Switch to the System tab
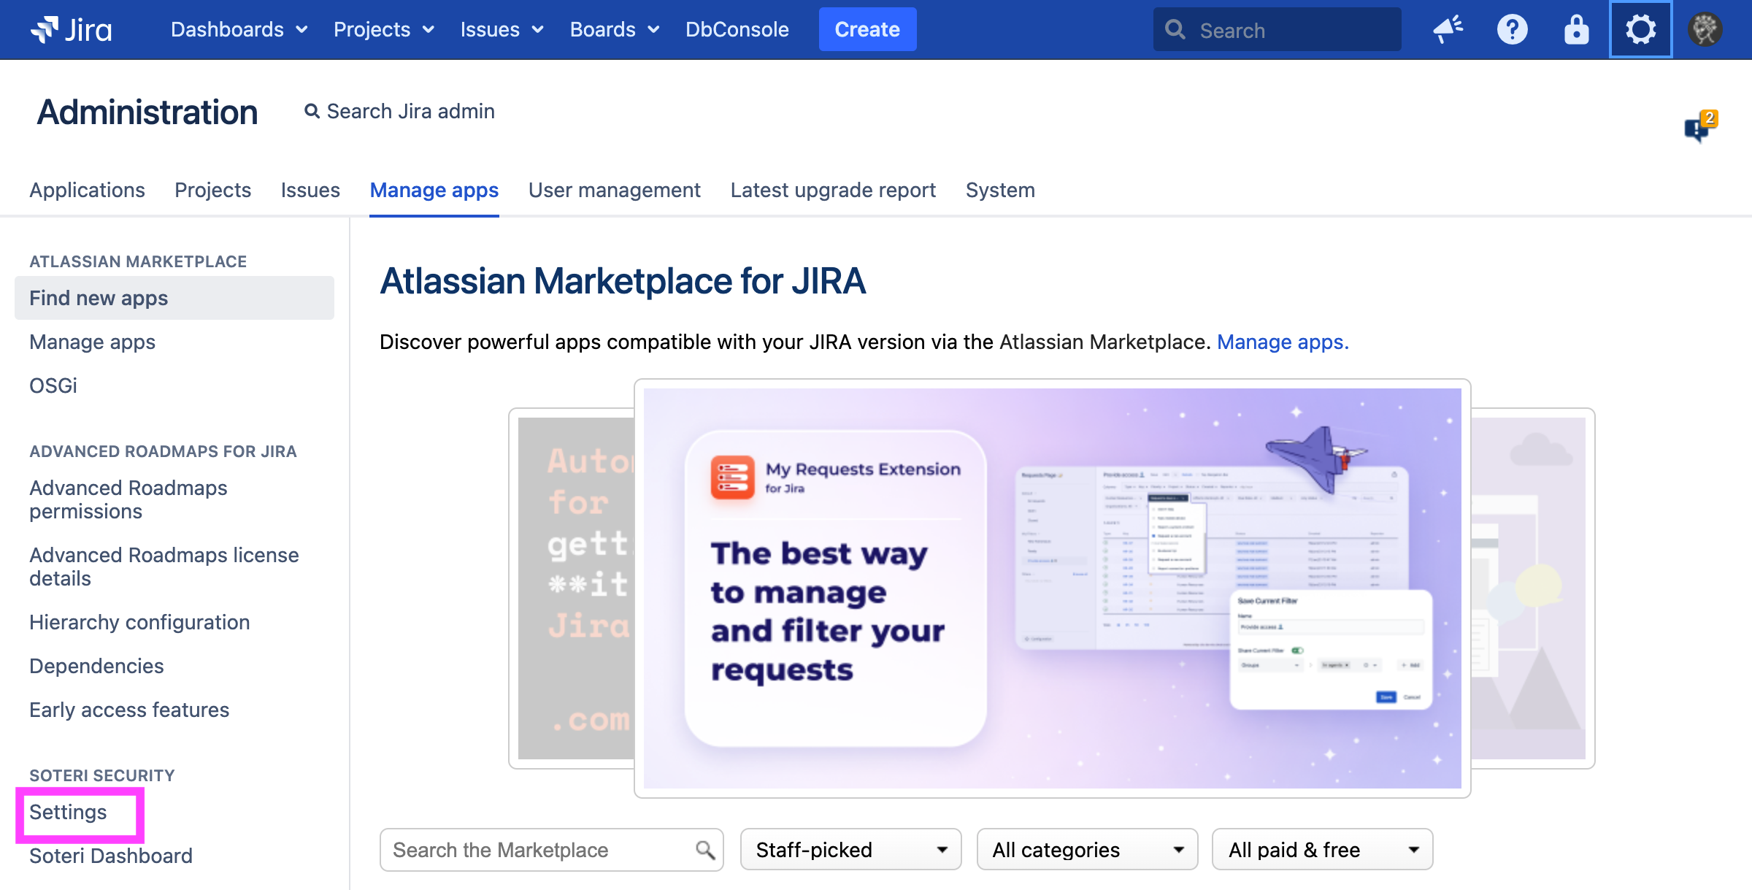 (999, 190)
